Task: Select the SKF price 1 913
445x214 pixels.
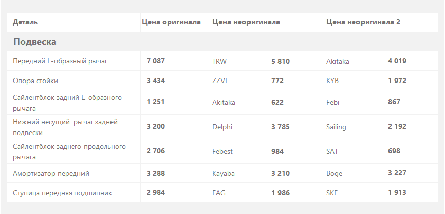Action: 397,192
